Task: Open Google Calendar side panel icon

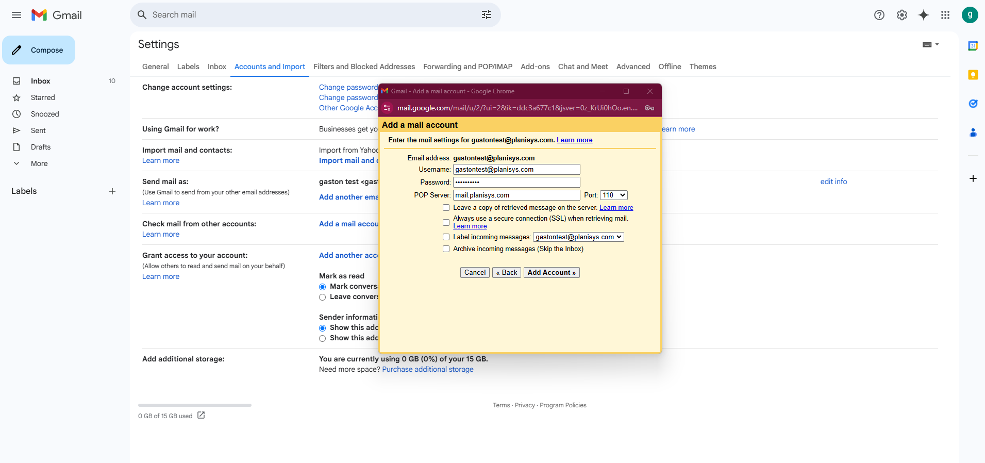Action: 973,46
